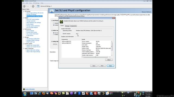This screenshot has height=97, width=174.
Task: Open the System Information link at sidebar bottom
Action: coord(30,89)
